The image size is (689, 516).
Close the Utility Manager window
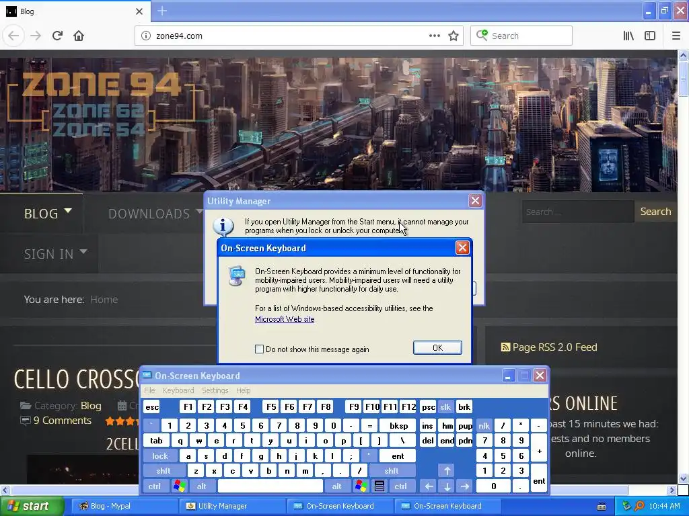(475, 201)
